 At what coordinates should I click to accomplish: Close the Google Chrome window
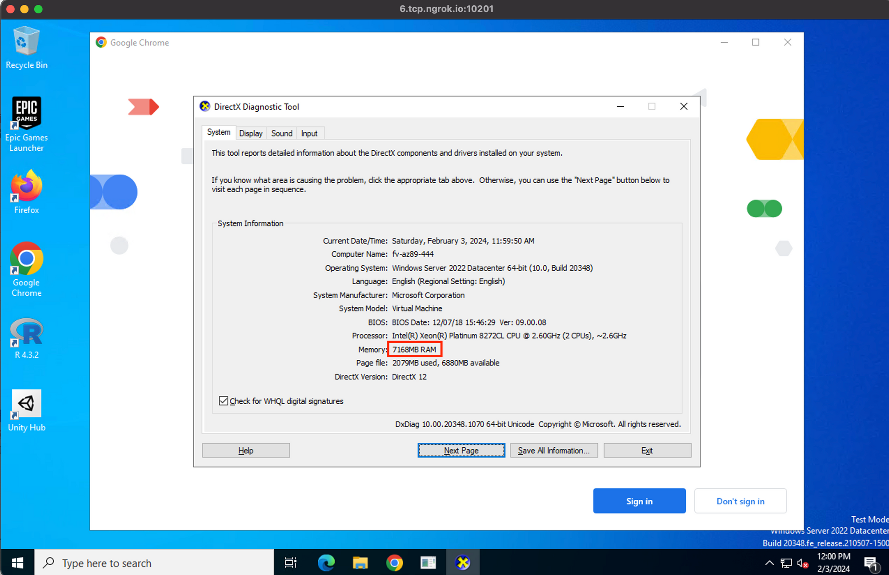click(788, 42)
